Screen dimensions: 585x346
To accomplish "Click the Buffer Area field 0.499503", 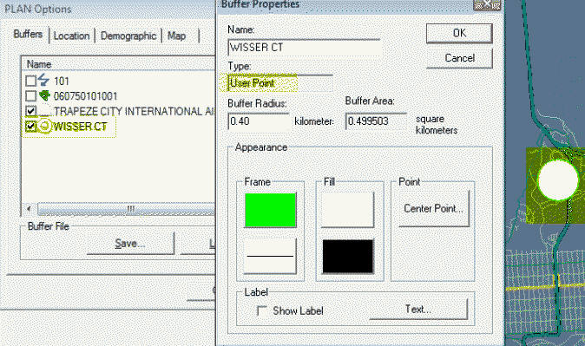I will coord(376,121).
